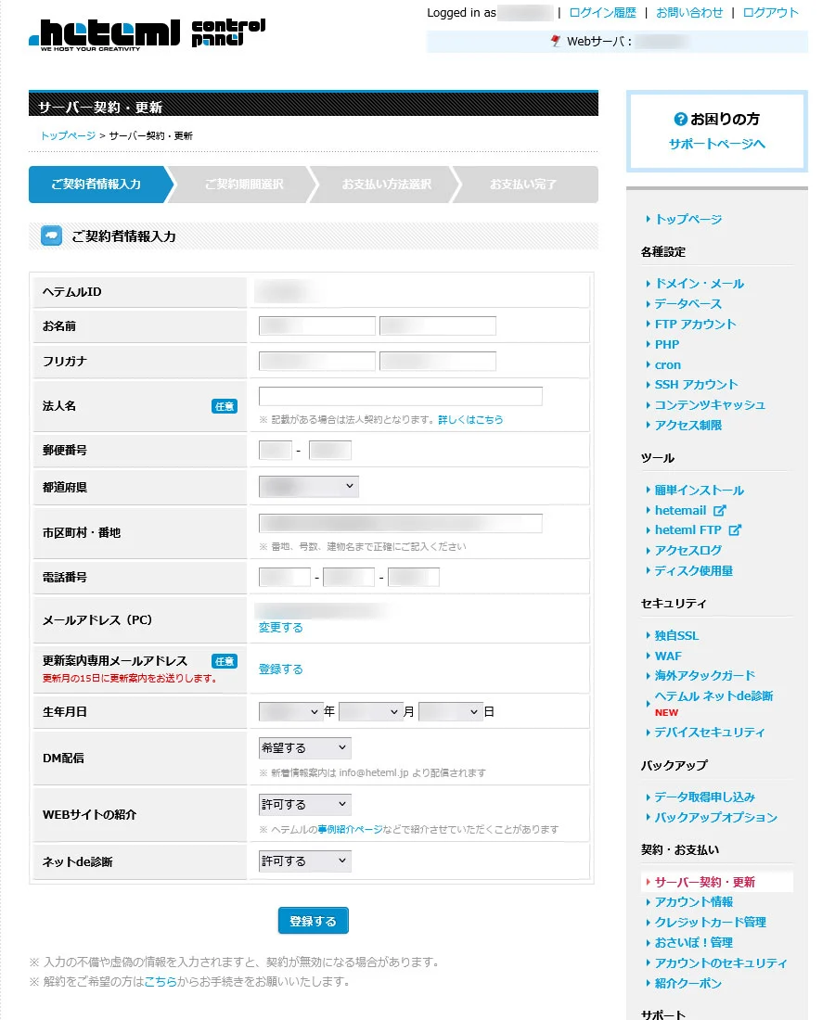Click the external link icon beside heteml FTP

point(735,530)
